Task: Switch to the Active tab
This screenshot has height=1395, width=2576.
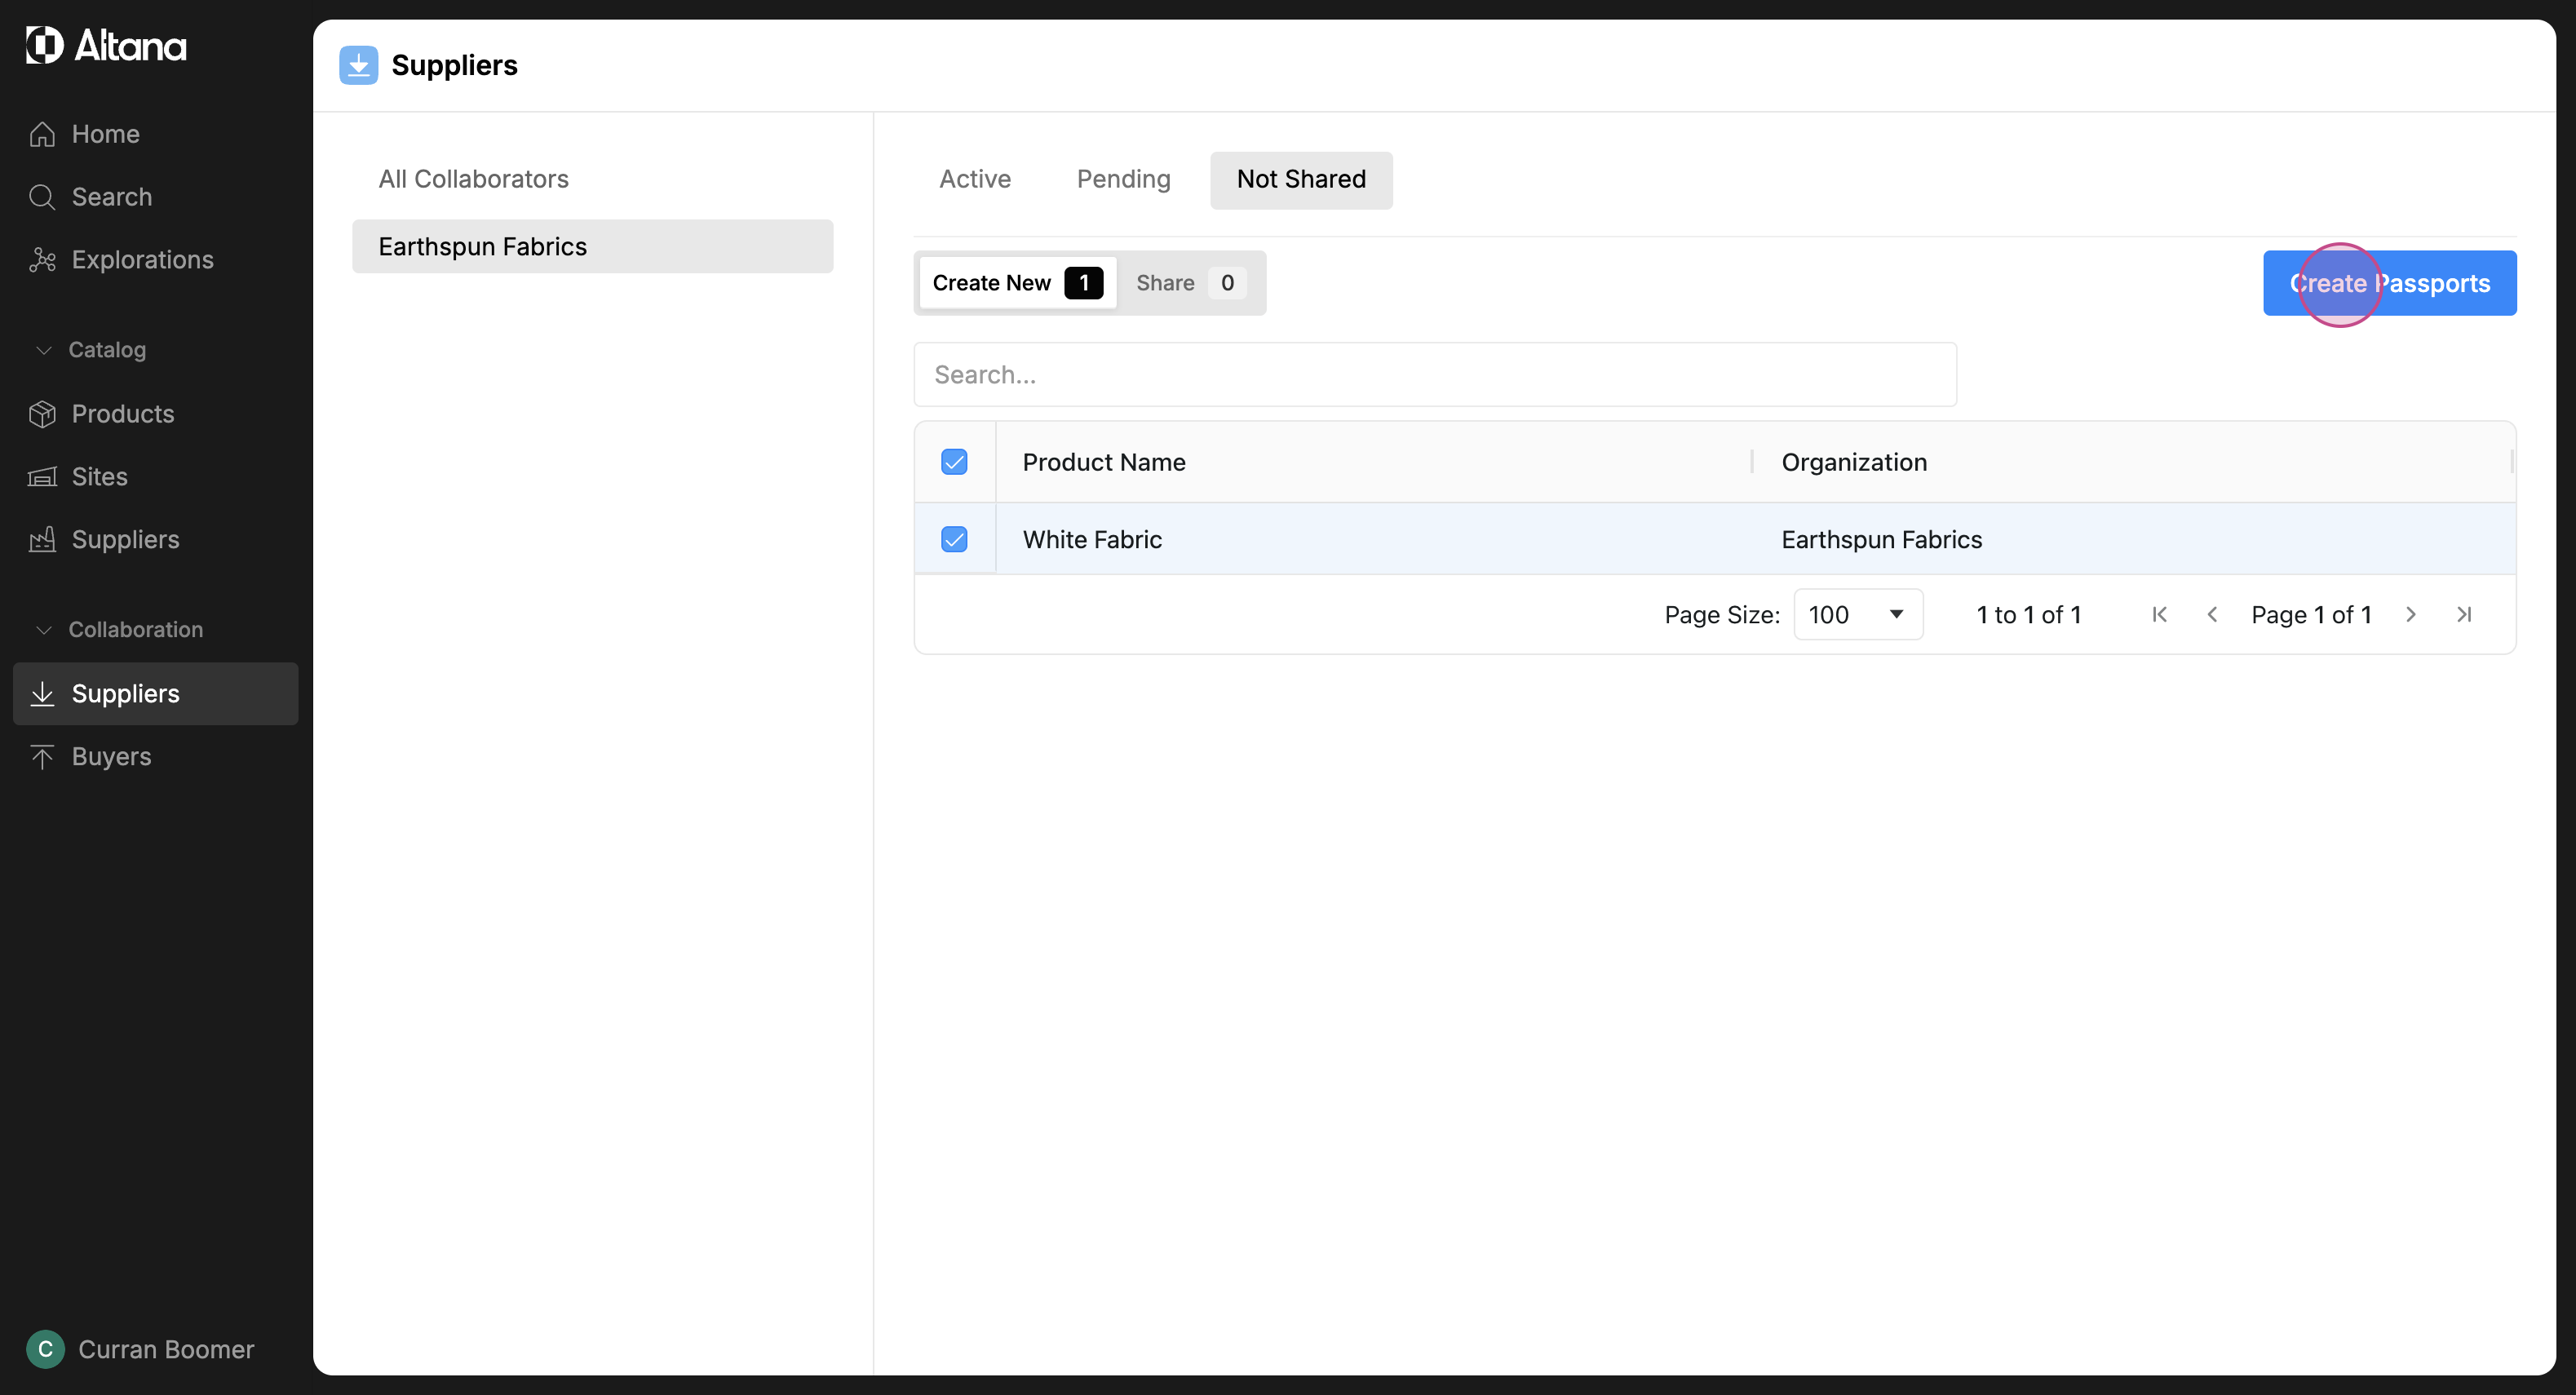Action: [x=974, y=179]
